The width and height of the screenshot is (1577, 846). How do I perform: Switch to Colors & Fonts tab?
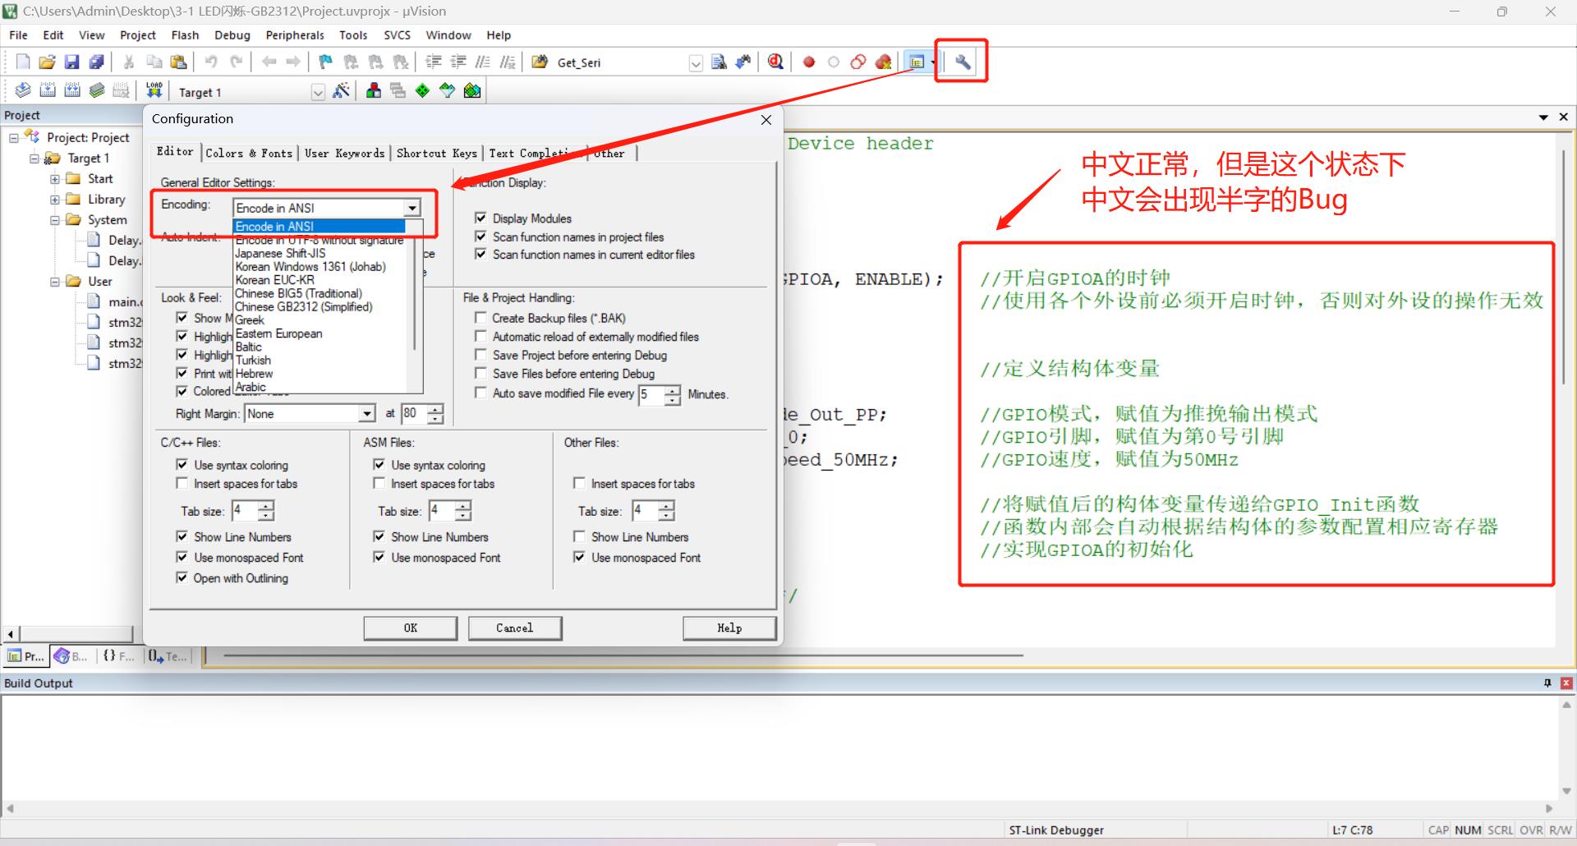click(x=249, y=154)
